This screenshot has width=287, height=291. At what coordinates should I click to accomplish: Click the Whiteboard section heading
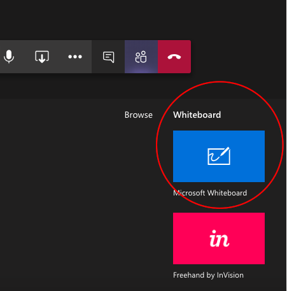[197, 115]
